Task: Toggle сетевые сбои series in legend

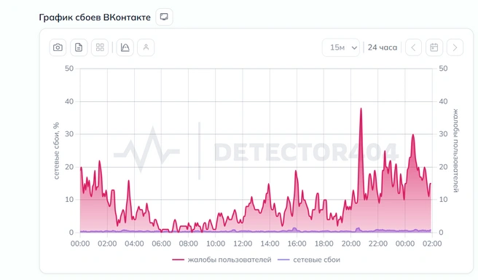Action: pos(308,260)
